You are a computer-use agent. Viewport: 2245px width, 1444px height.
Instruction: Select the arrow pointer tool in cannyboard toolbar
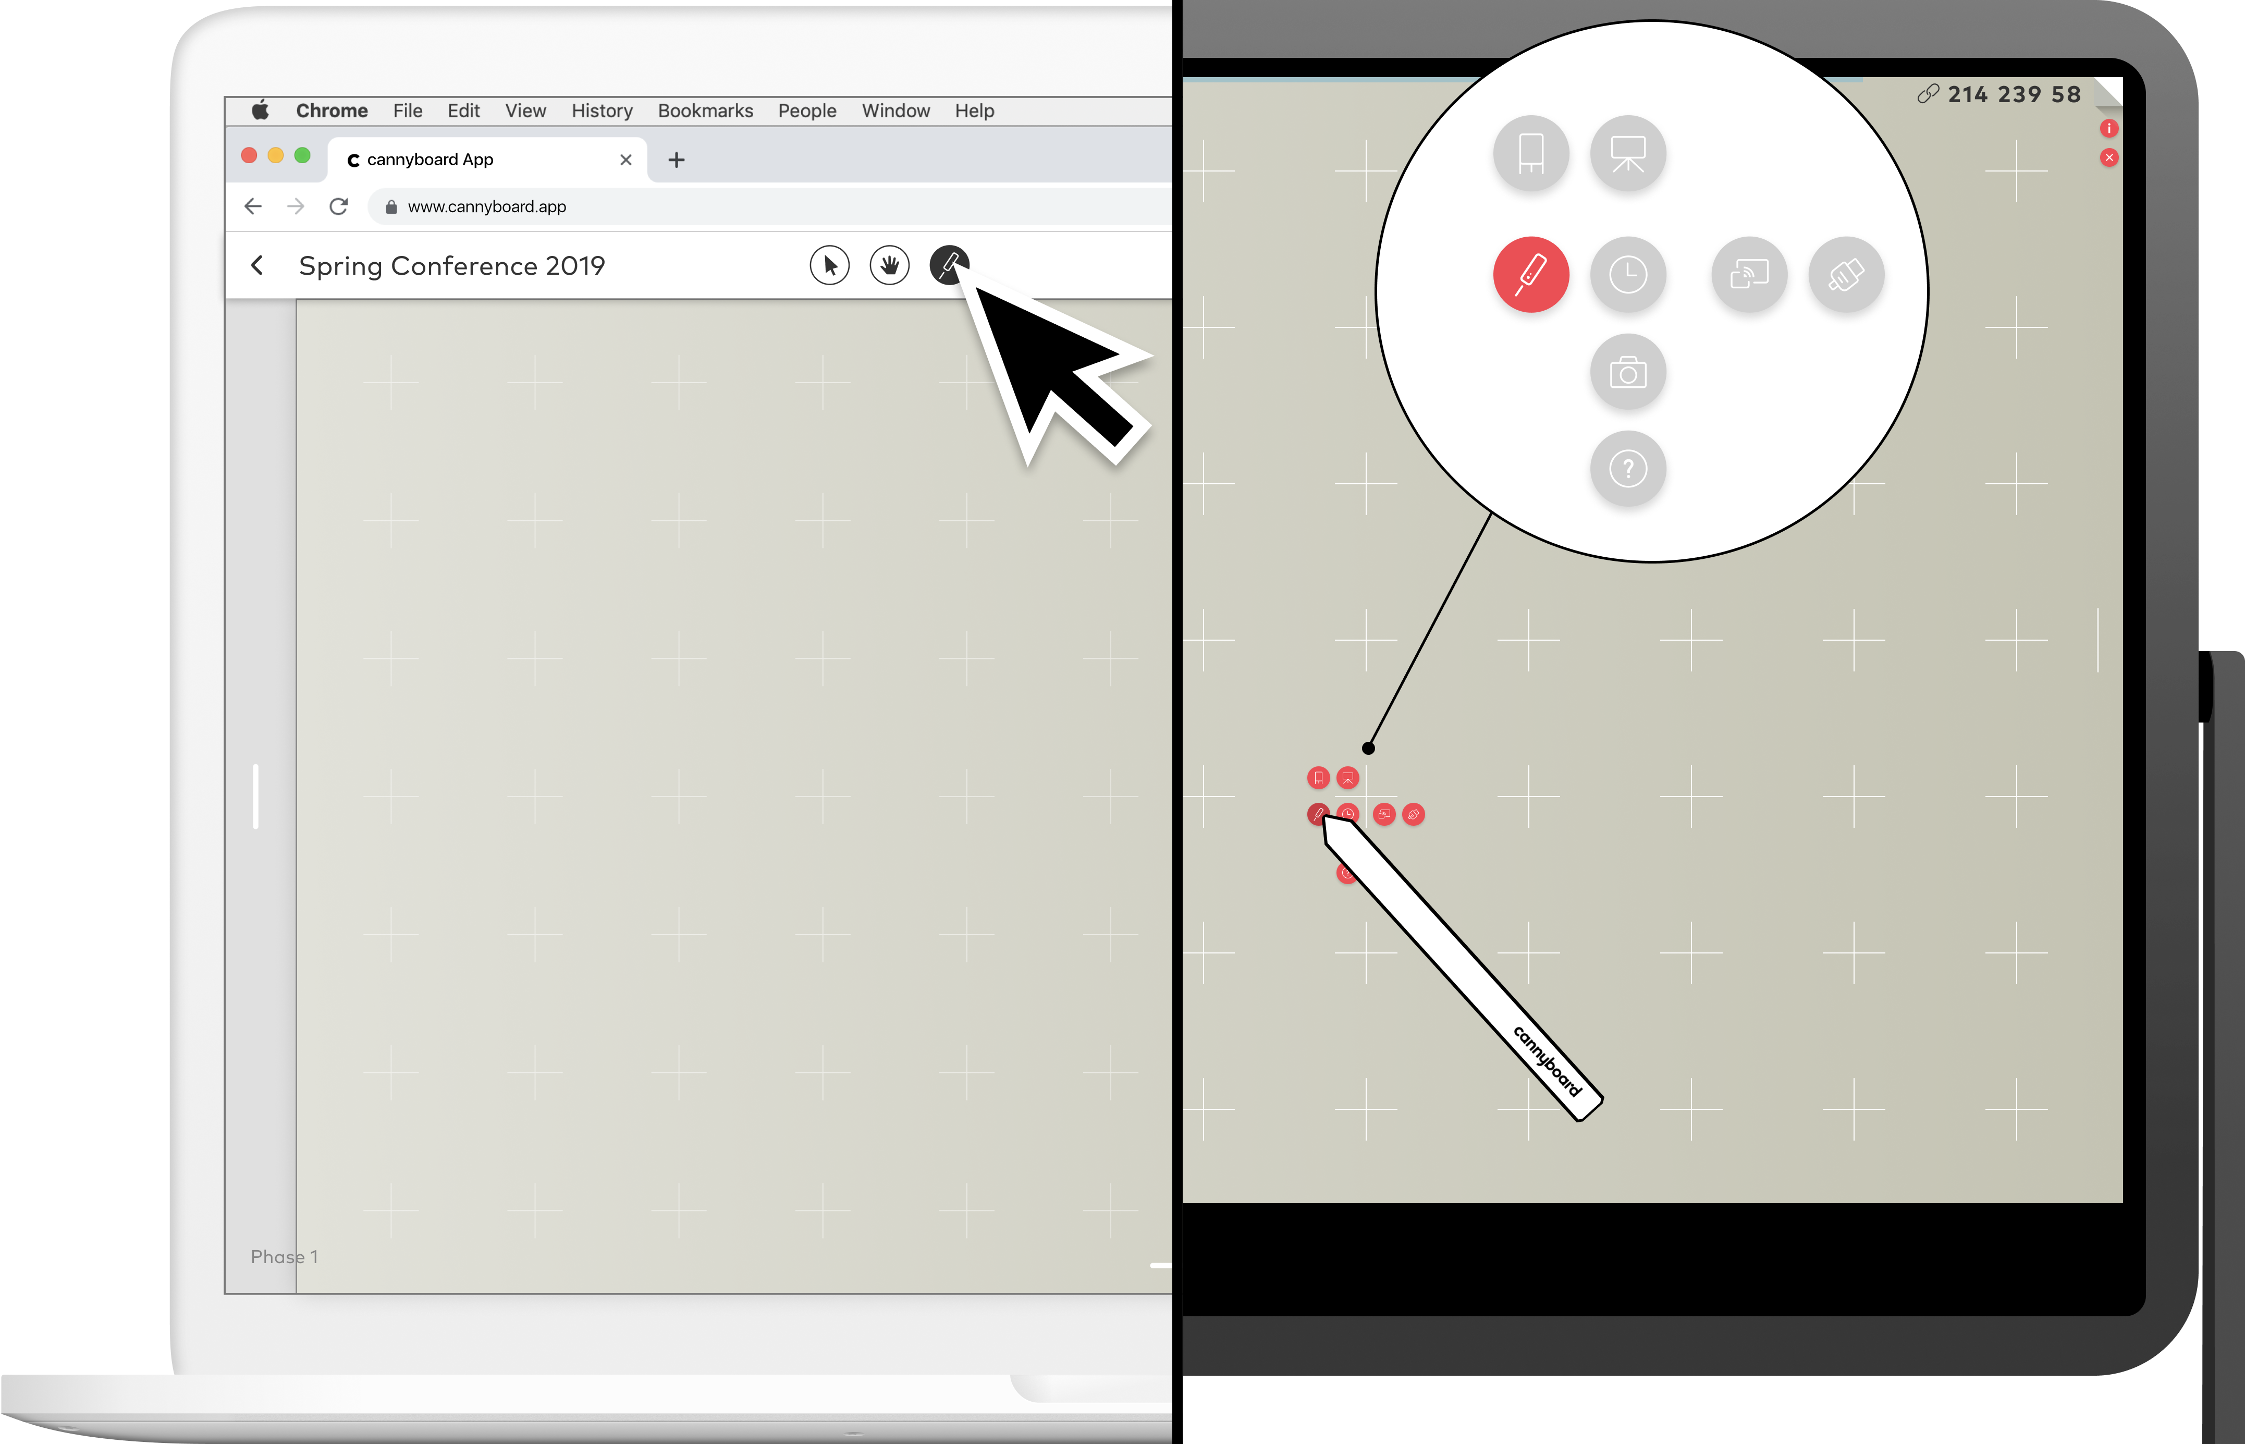click(830, 265)
